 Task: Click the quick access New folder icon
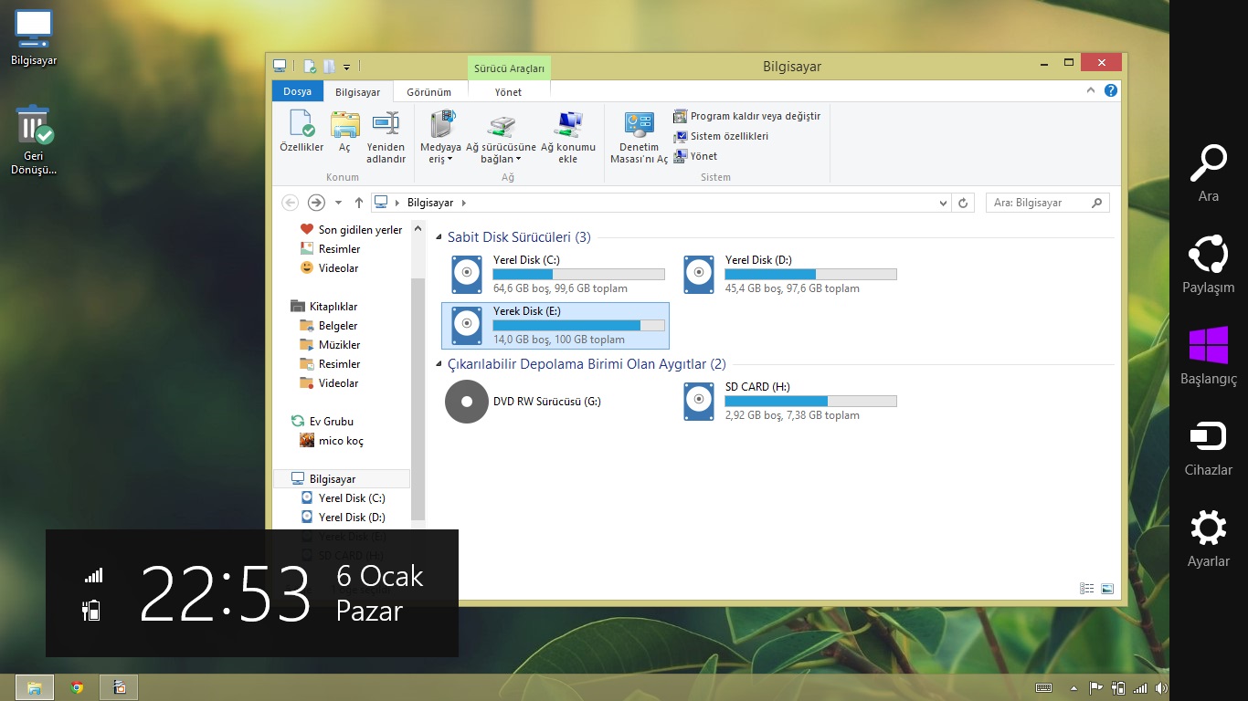[329, 66]
